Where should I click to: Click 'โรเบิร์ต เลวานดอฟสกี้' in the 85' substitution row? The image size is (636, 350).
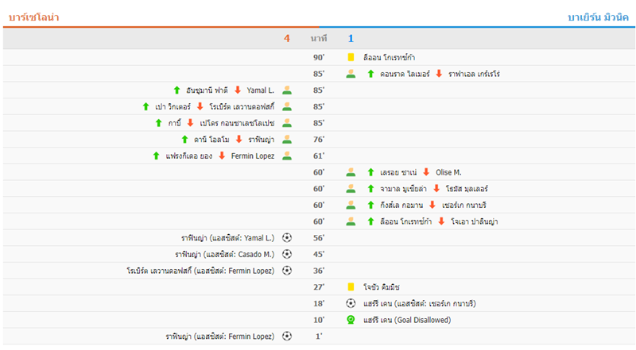242,106
